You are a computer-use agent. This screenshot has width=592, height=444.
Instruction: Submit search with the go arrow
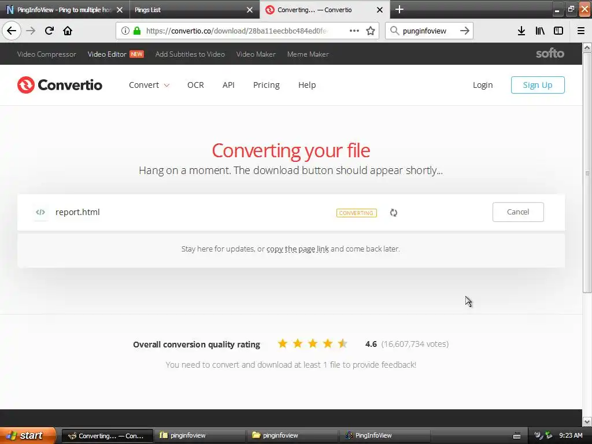coord(465,31)
